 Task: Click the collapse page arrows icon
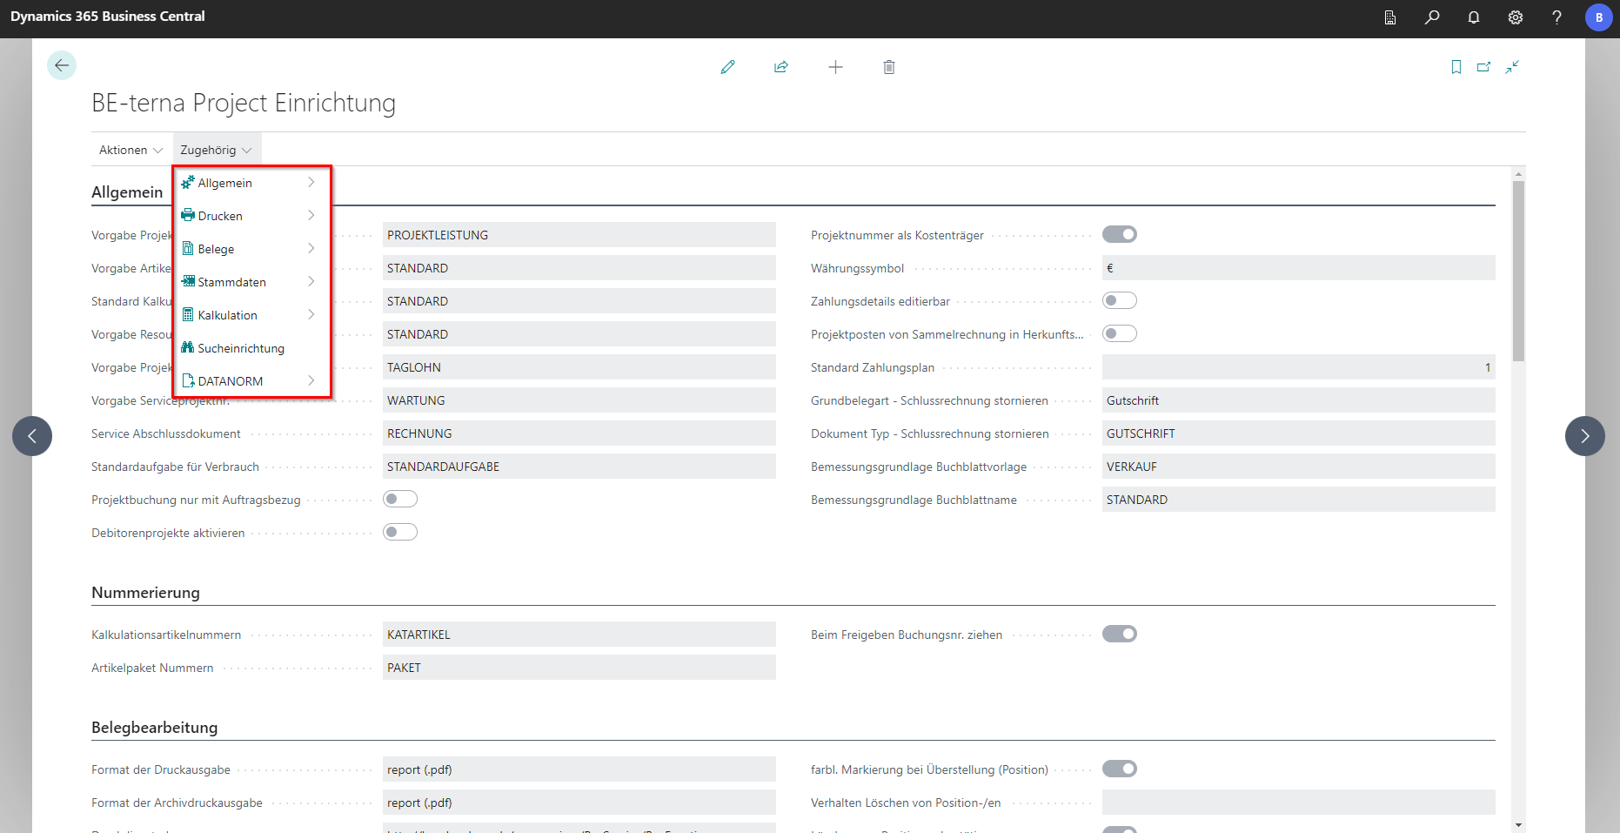(1513, 67)
